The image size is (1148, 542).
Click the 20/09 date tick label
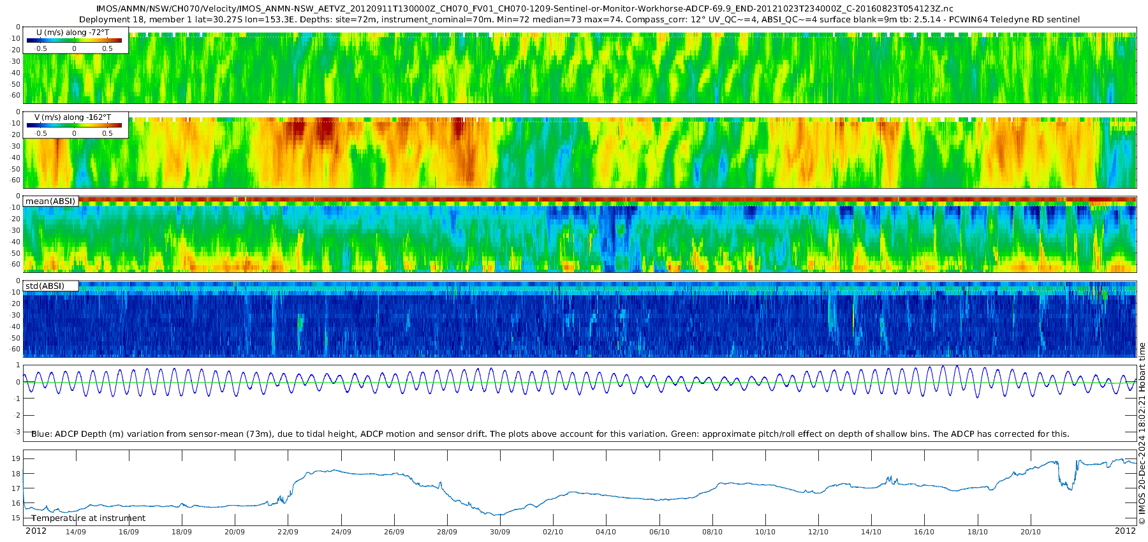click(x=235, y=532)
